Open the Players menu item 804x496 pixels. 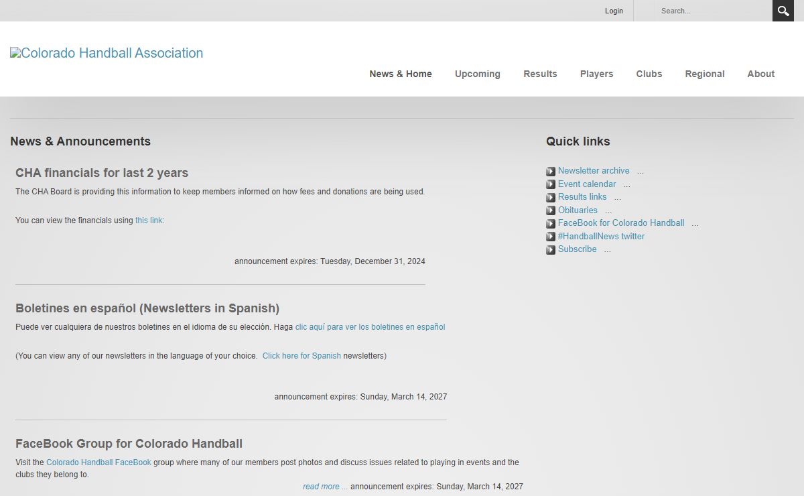click(x=596, y=74)
